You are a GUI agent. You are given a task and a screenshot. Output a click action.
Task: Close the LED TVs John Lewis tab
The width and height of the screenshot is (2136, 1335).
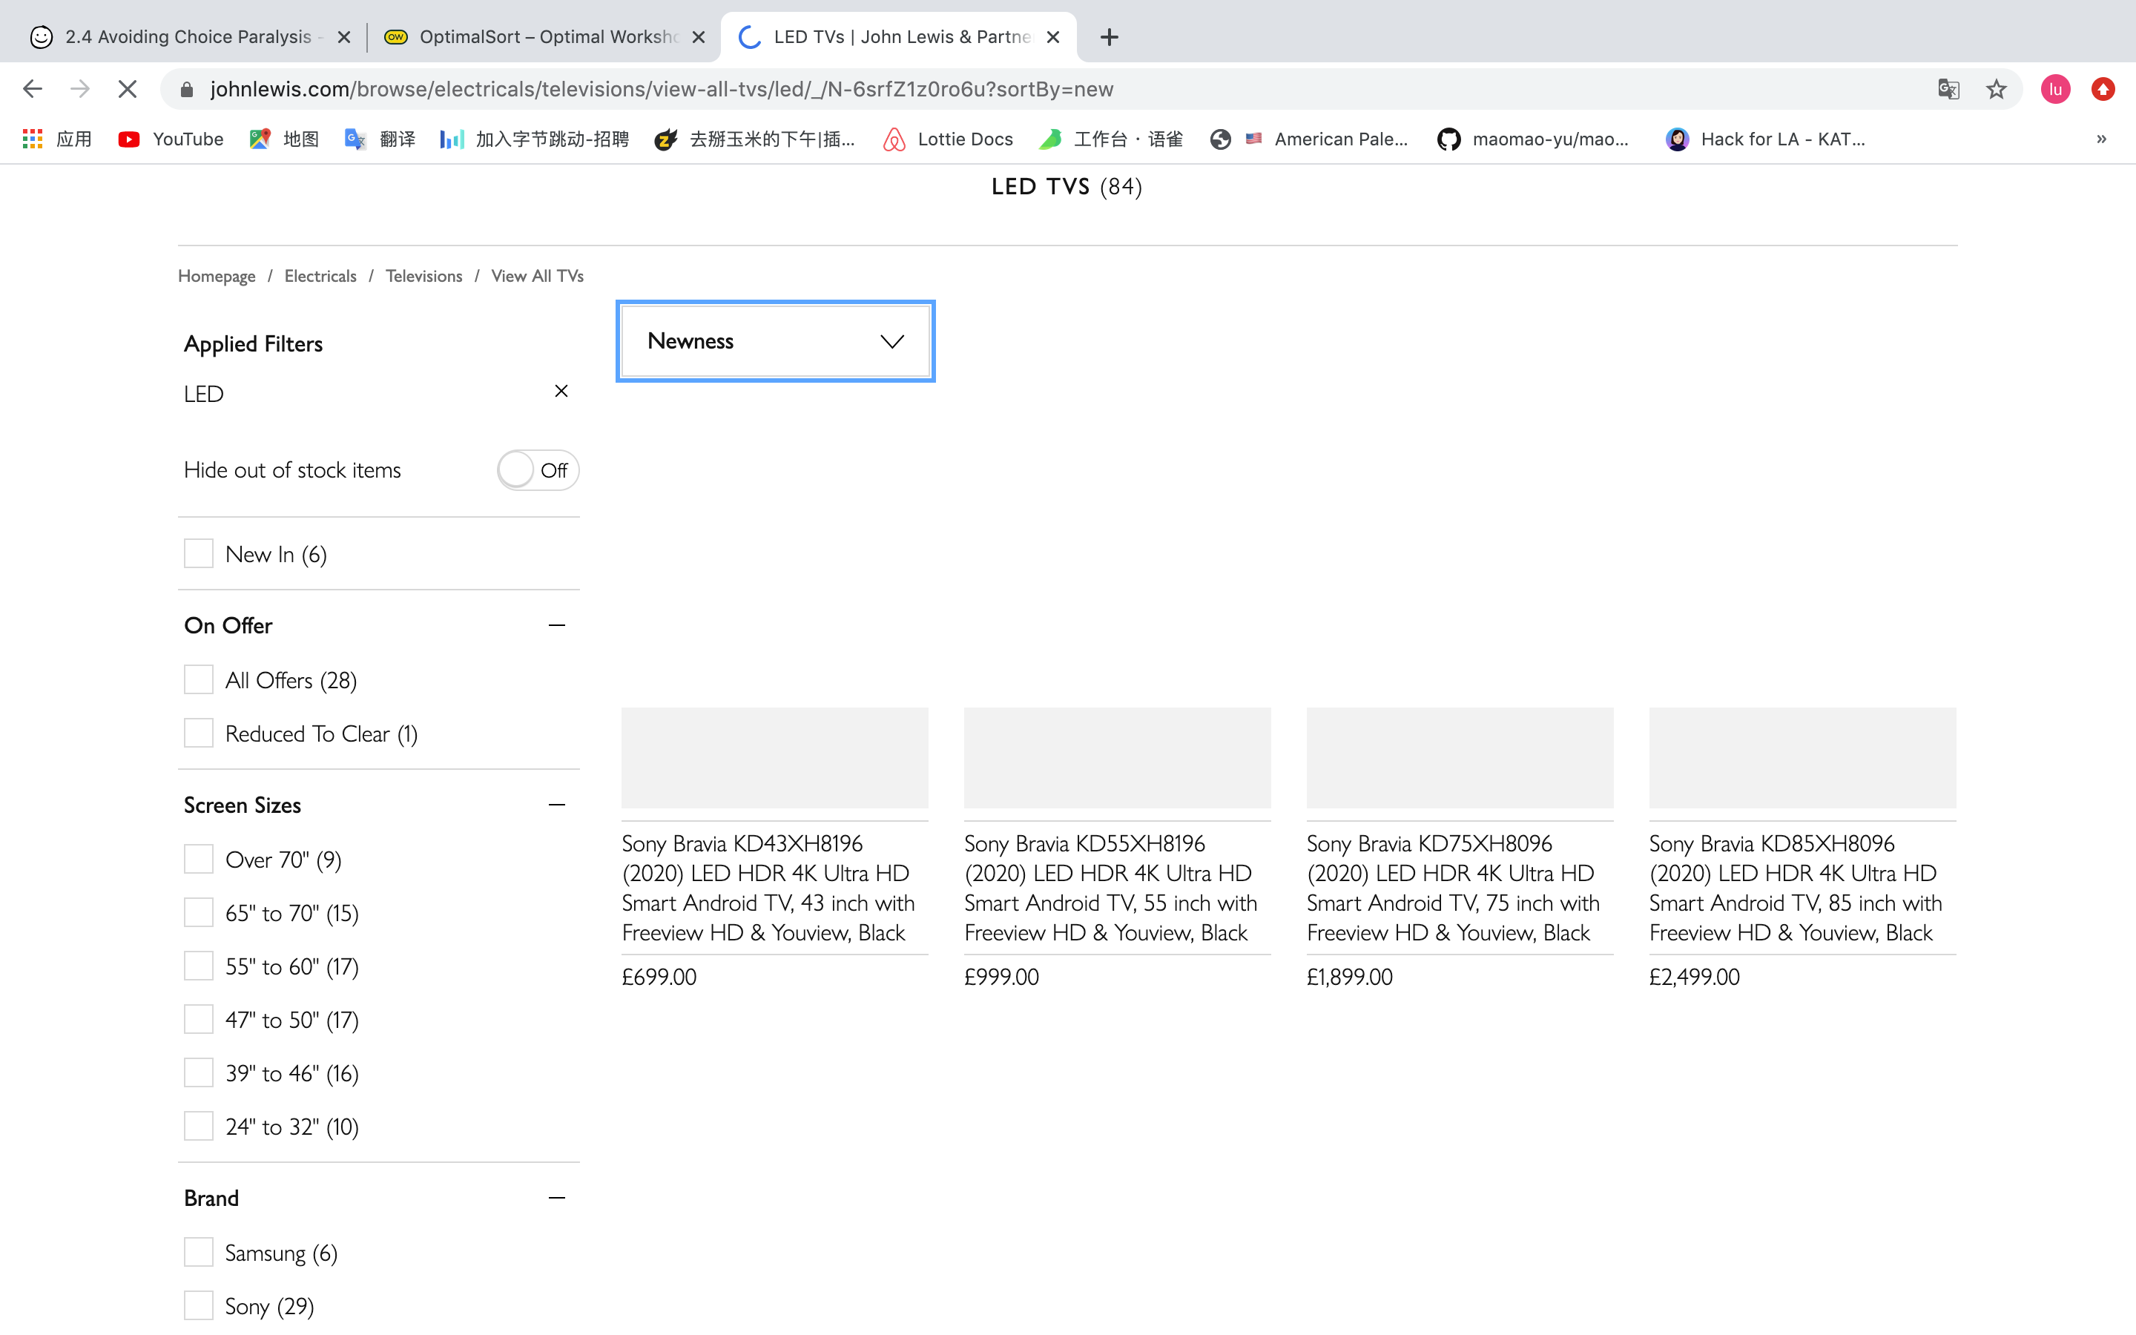click(1052, 37)
